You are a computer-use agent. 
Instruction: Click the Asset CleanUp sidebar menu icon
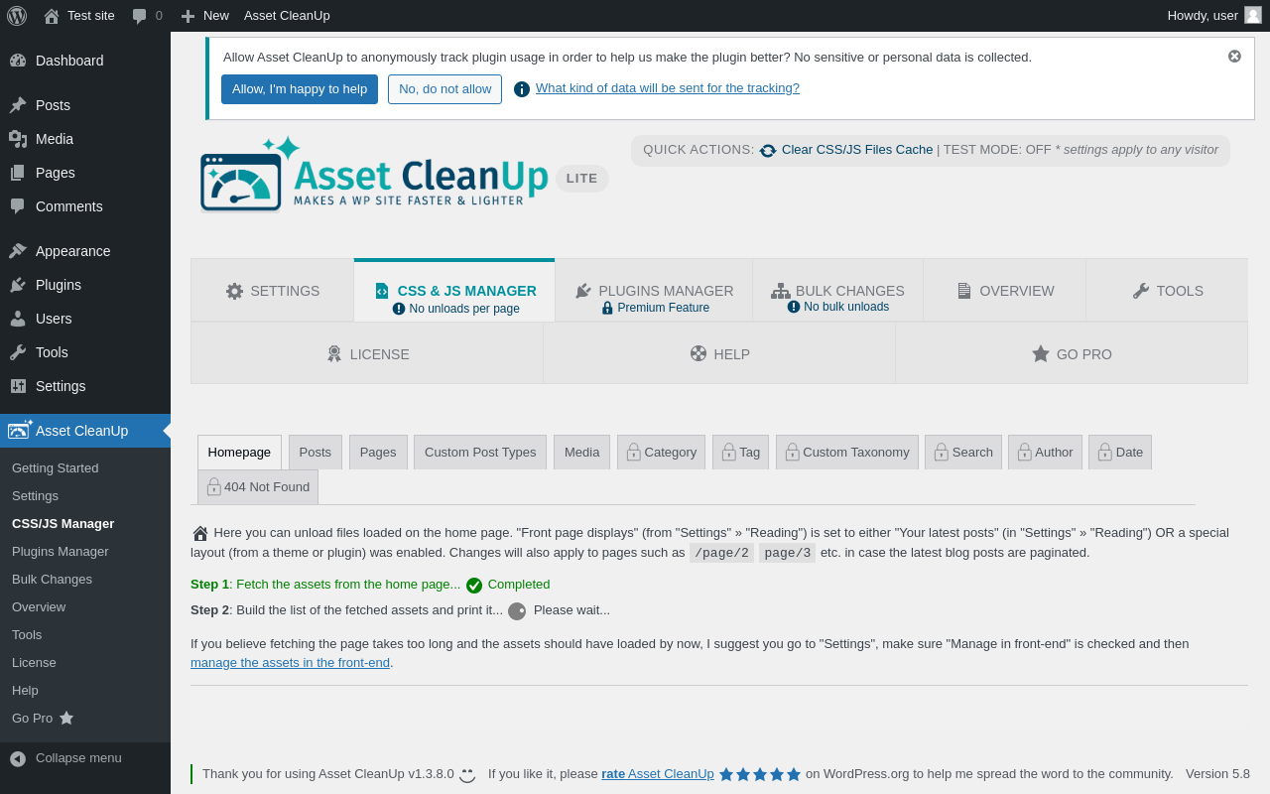(x=20, y=430)
